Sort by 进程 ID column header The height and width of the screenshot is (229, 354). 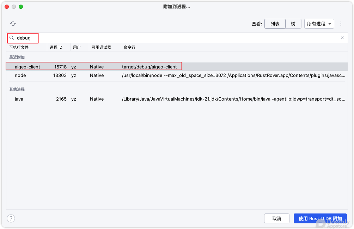point(56,47)
